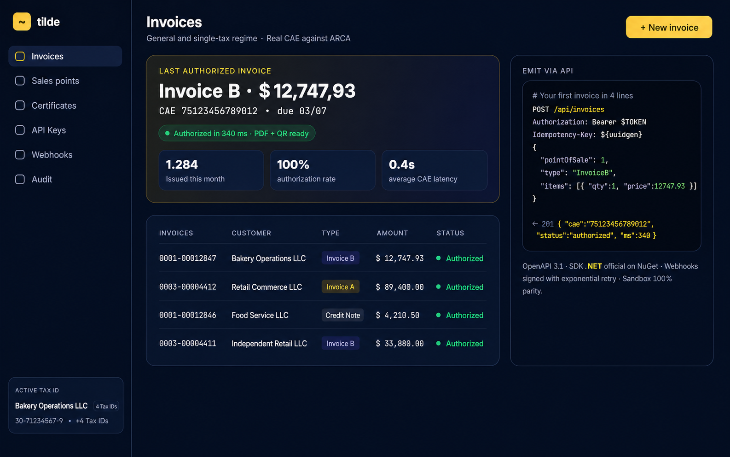Select the '100% authorization rate' card

pyautogui.click(x=323, y=170)
